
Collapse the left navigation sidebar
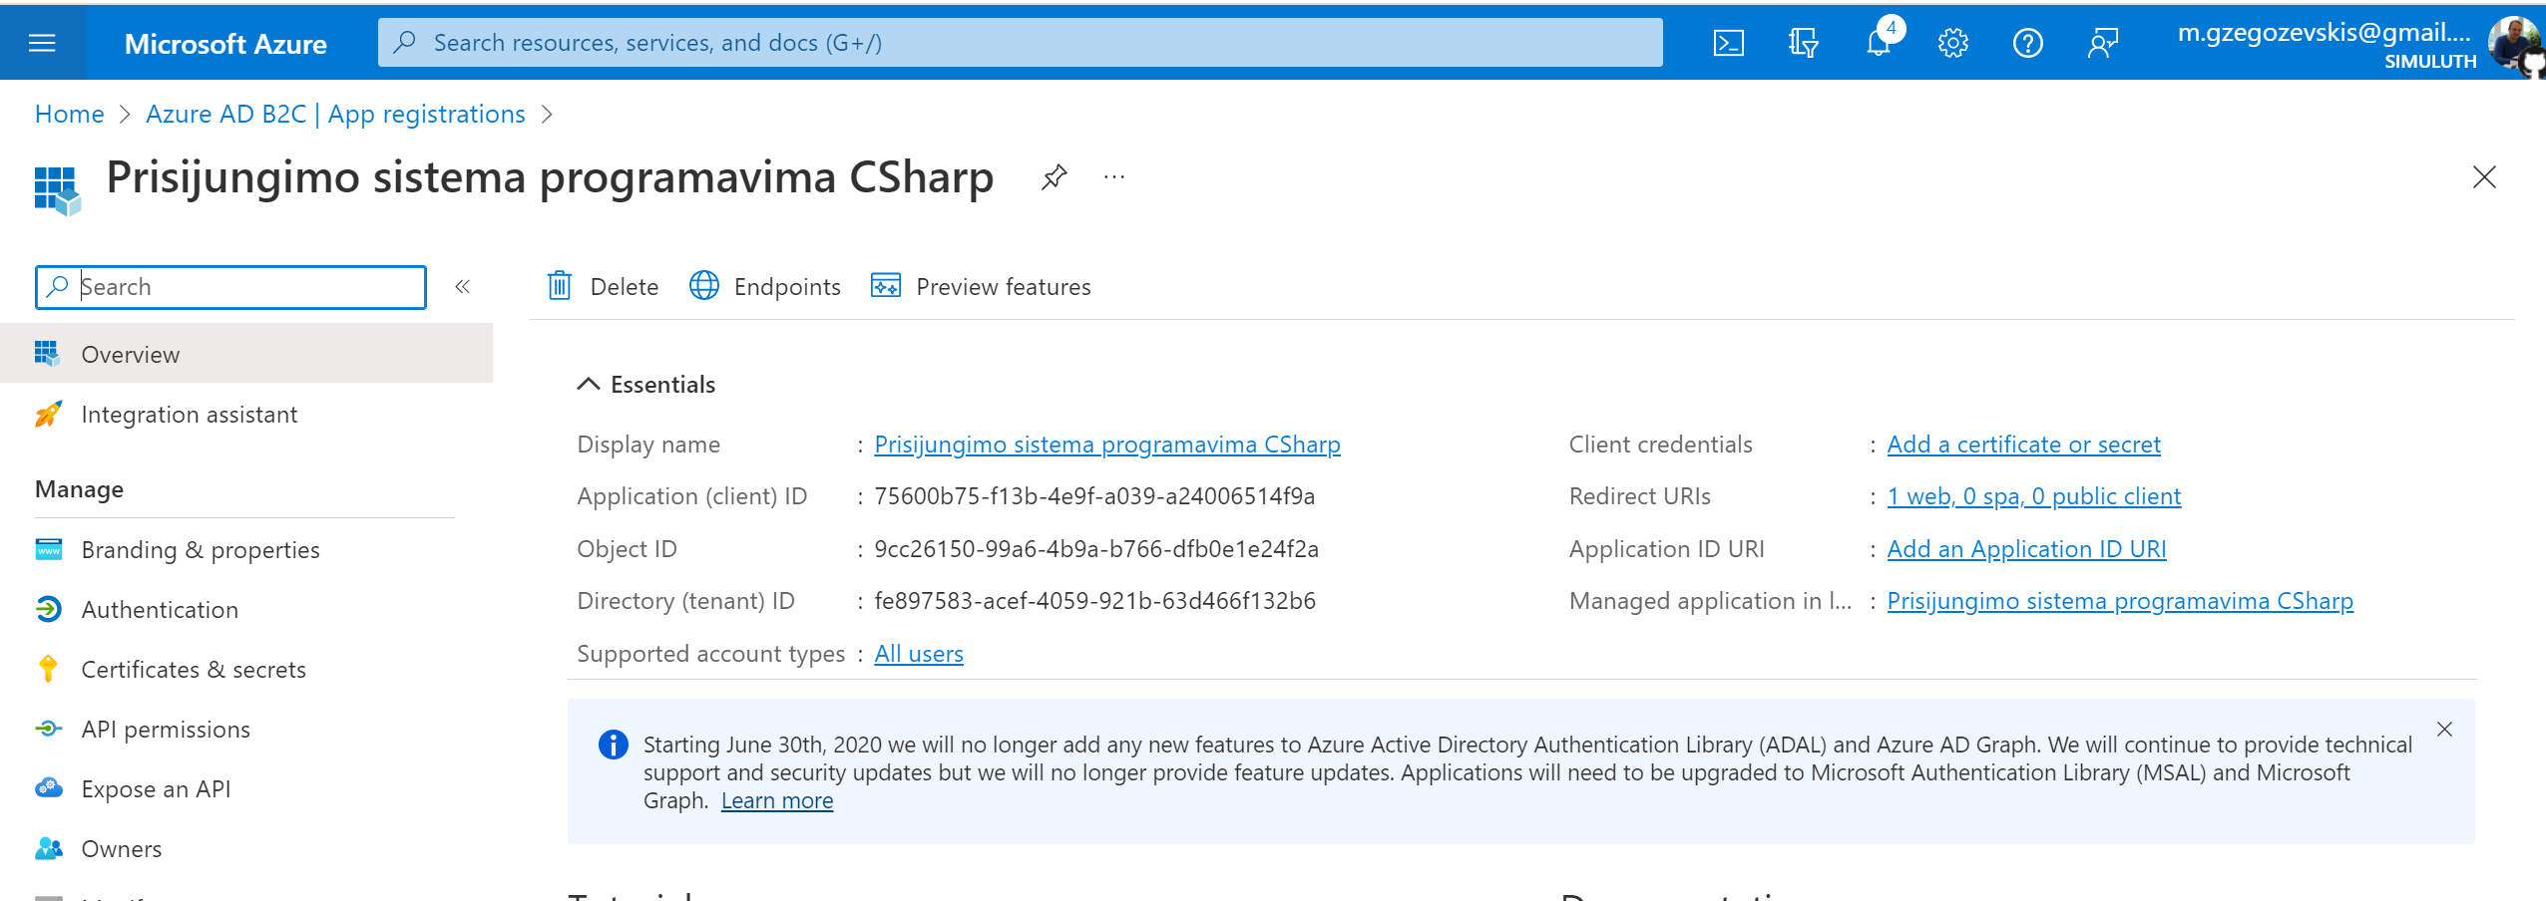[x=462, y=286]
